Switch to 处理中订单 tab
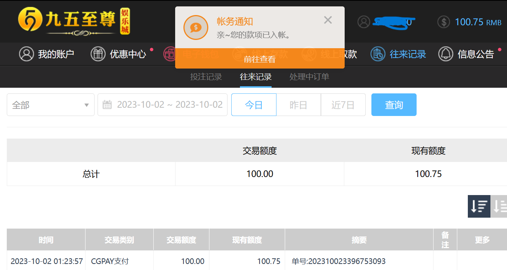Image resolution: width=507 pixels, height=270 pixels. point(309,77)
